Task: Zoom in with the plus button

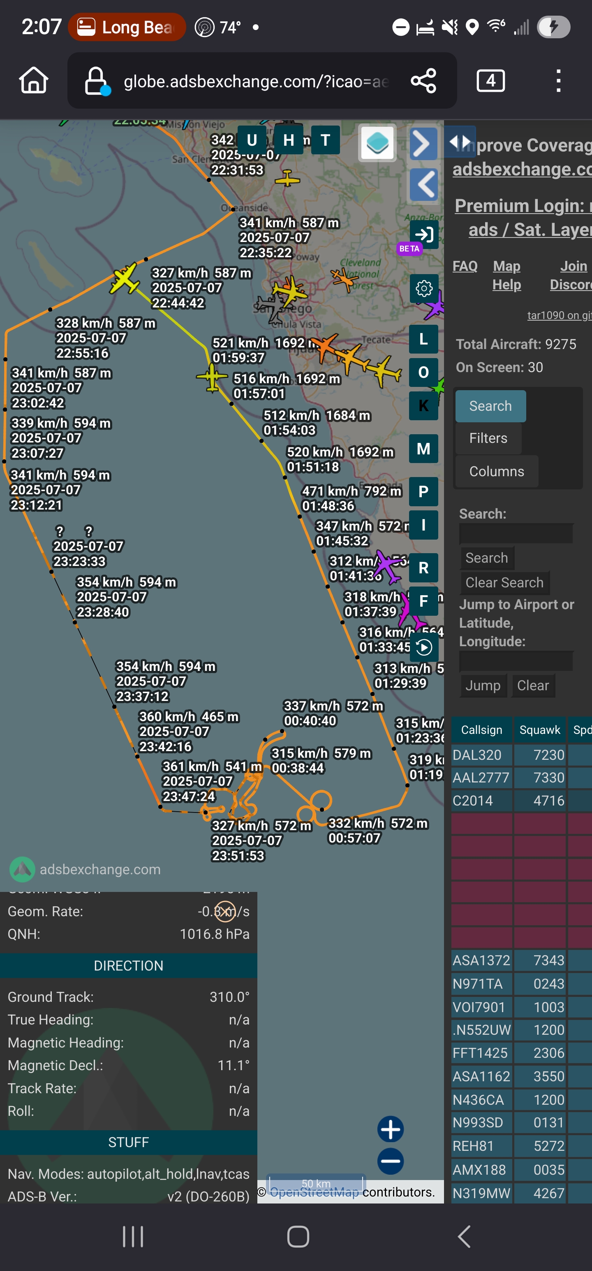Action: pos(391,1129)
